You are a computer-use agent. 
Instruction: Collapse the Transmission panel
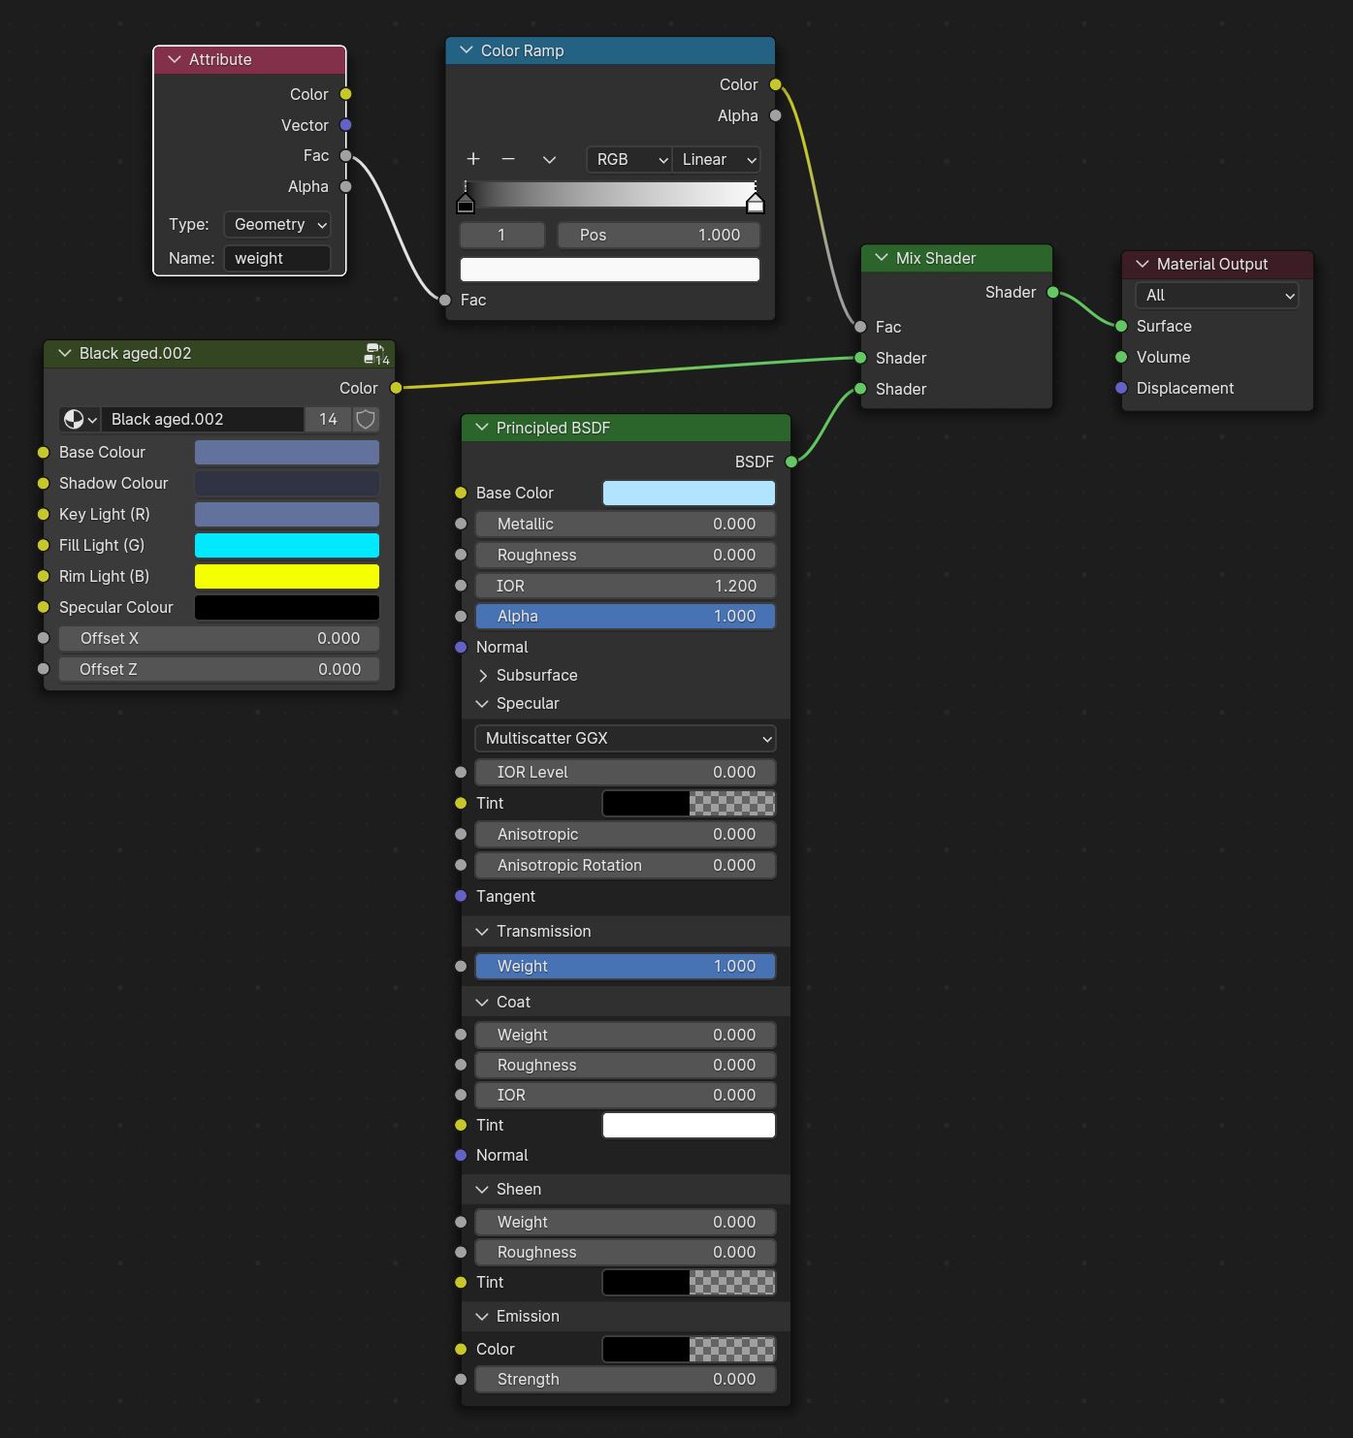482,931
